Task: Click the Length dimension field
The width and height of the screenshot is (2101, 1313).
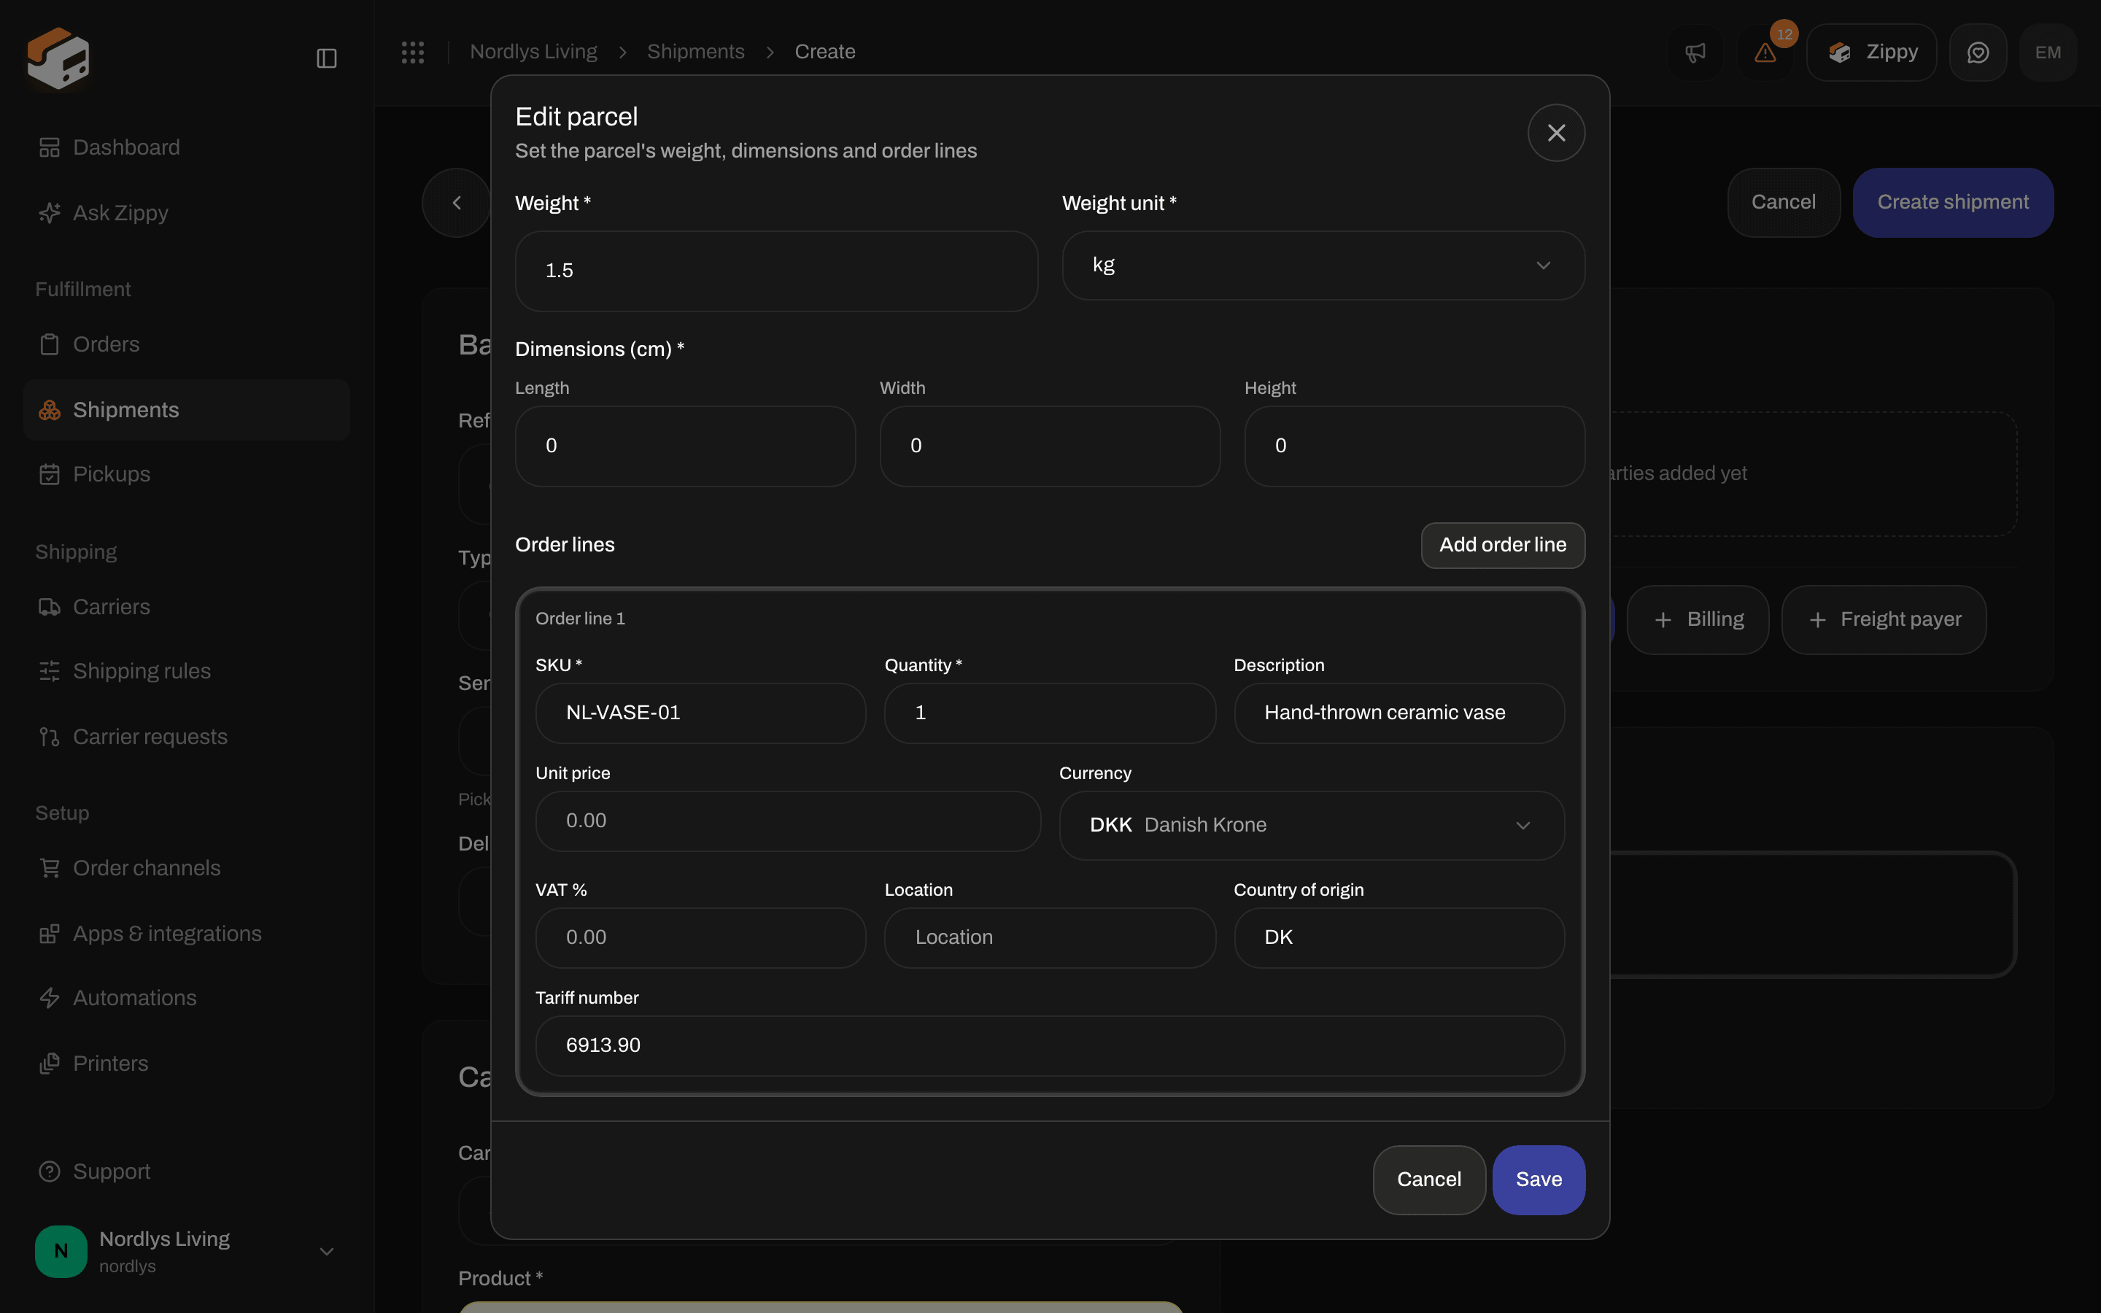Action: 685,446
